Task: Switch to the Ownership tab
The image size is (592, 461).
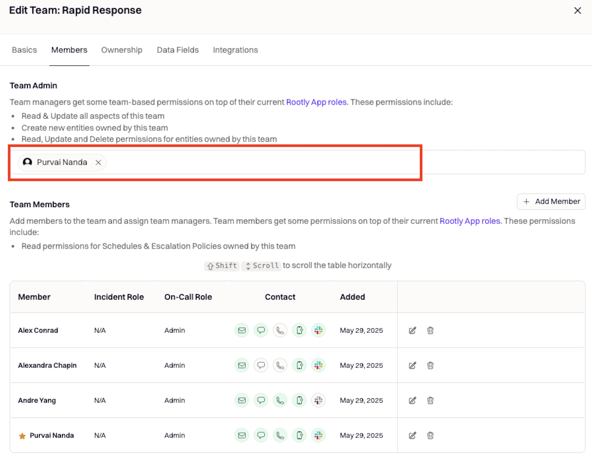Action: coord(122,50)
